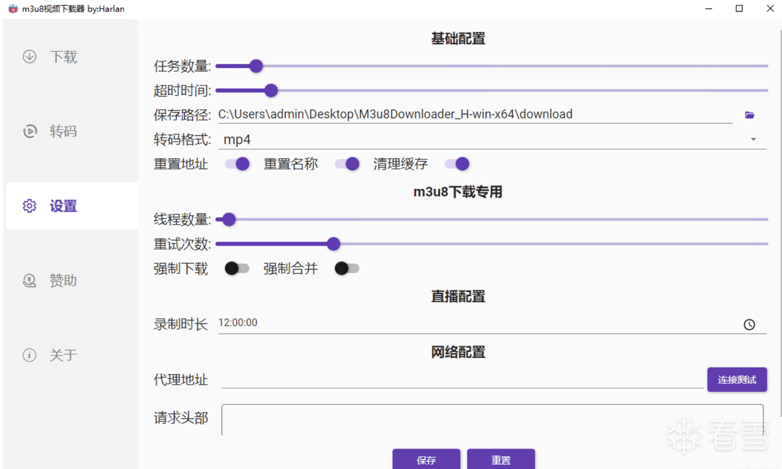Maximize the m3u8 downloader window
The width and height of the screenshot is (782, 469).
(x=739, y=8)
